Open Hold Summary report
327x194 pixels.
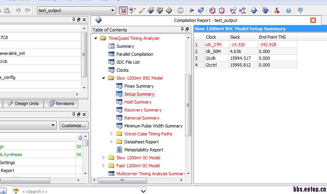point(137,102)
